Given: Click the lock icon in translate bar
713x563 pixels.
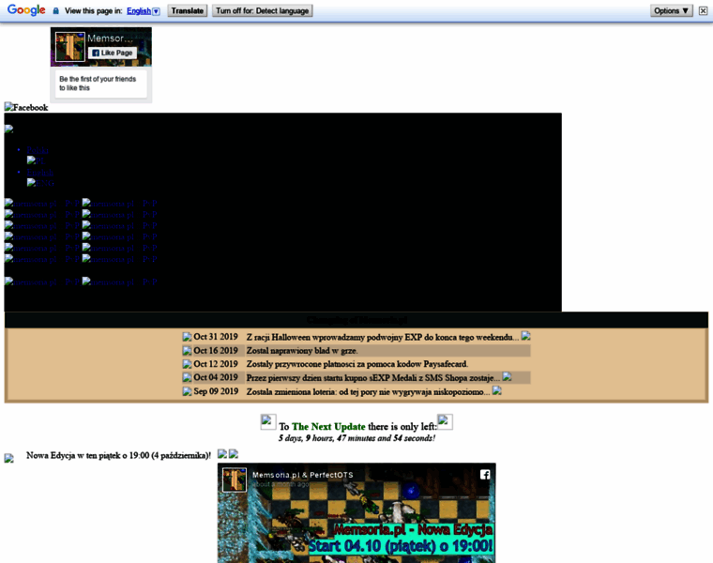Looking at the screenshot, I should 56,11.
